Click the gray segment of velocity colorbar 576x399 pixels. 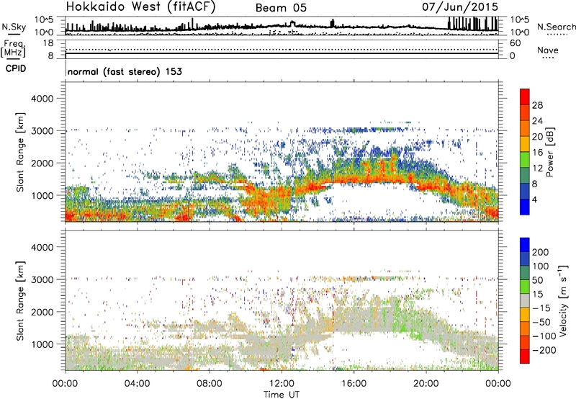pos(525,300)
